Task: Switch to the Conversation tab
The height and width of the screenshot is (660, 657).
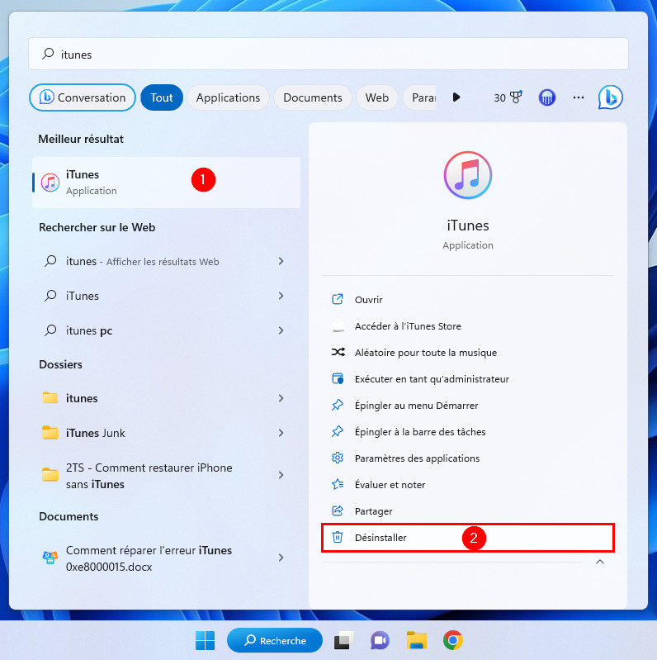Action: click(83, 97)
